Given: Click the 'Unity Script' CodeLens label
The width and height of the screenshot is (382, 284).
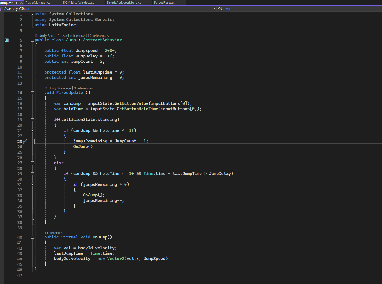Looking at the screenshot, I should pyautogui.click(x=47, y=35).
